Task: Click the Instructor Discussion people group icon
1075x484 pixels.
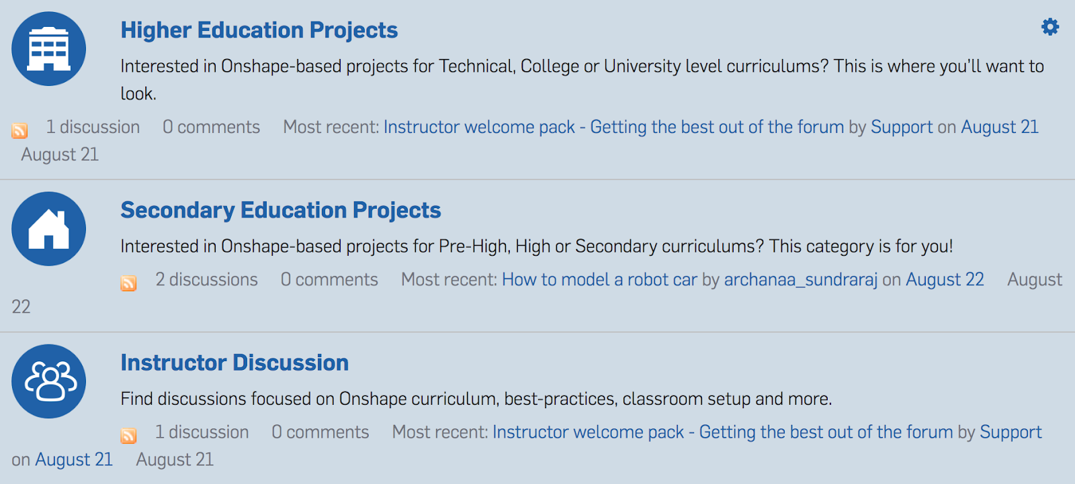Action: tap(48, 381)
